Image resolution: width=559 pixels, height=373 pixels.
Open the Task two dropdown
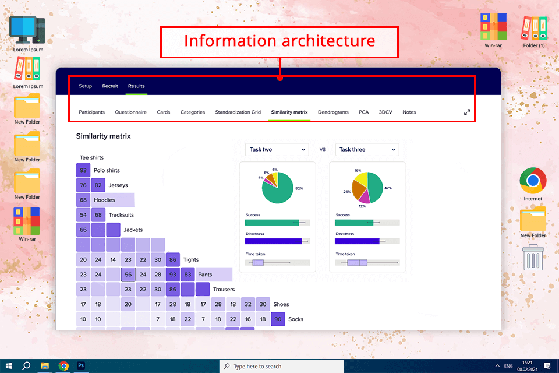[277, 150]
